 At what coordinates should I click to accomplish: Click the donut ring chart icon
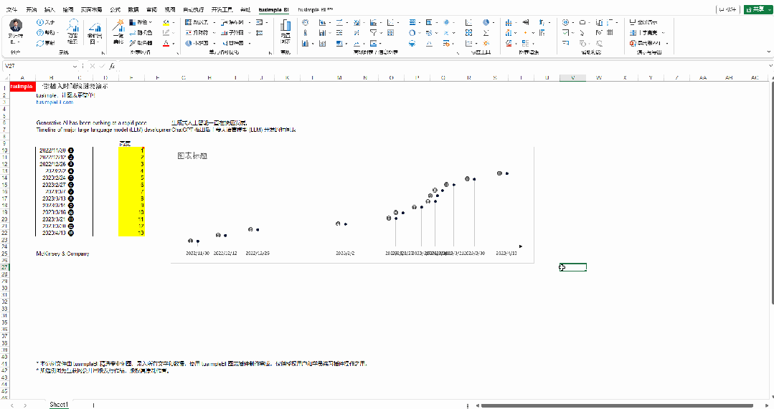coord(412,32)
